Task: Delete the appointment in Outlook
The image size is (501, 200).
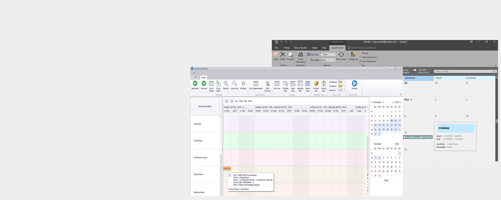Action: tap(283, 56)
